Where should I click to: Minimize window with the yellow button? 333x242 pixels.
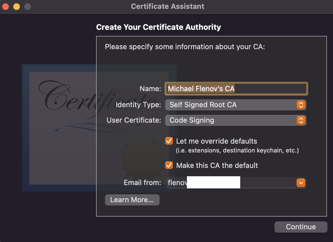tap(17, 7)
